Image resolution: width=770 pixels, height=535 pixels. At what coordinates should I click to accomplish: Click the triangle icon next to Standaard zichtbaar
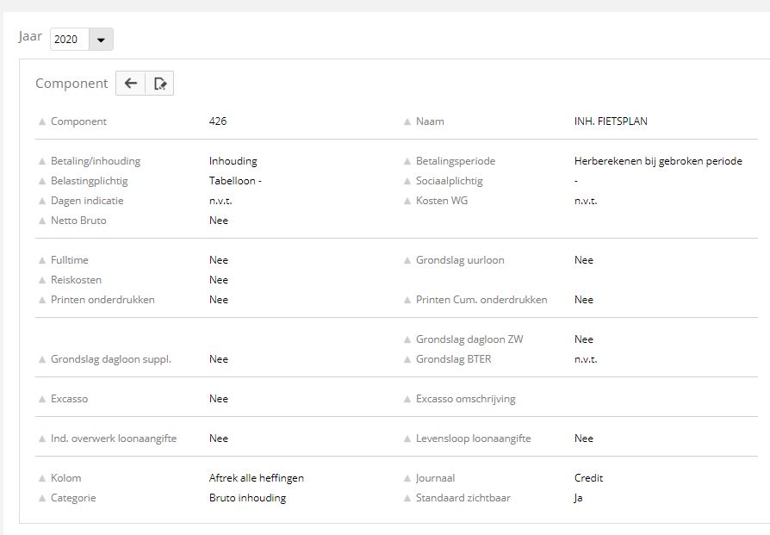[407, 498]
